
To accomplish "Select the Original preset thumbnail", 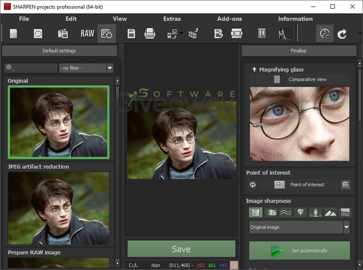I will point(58,122).
